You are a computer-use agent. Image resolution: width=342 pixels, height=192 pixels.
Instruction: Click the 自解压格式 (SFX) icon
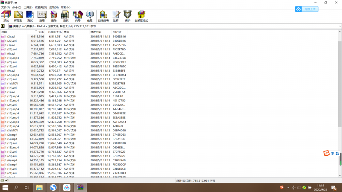click(141, 16)
